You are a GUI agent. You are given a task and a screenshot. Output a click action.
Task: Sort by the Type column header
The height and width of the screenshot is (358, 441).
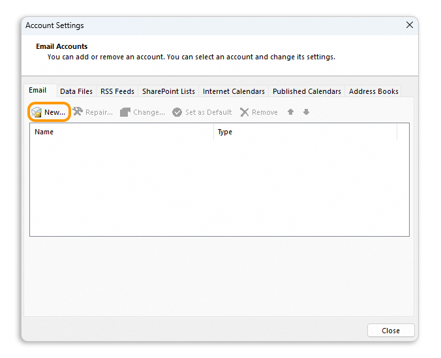[x=305, y=132]
